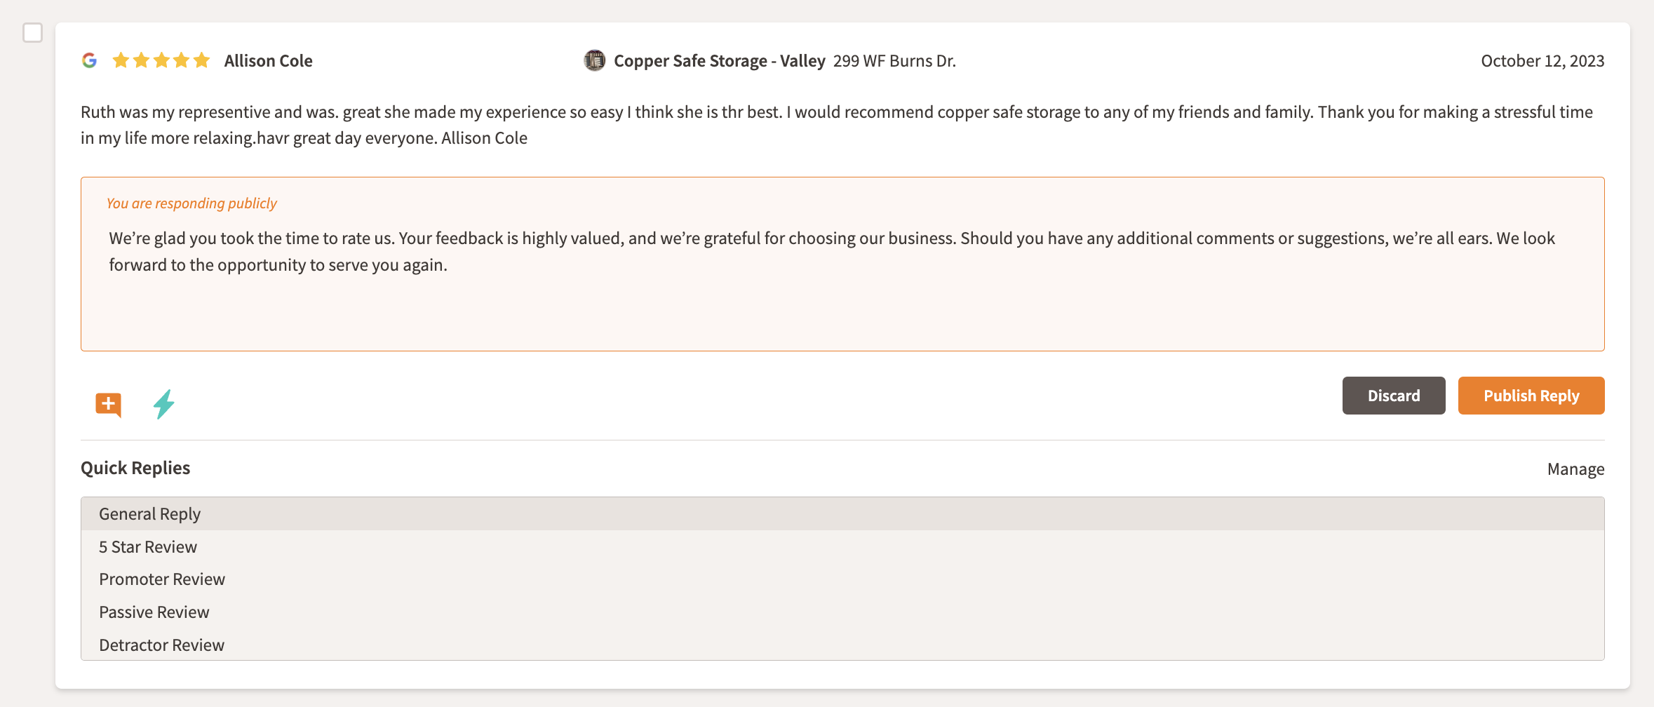Select the General Reply quick reply
Image resolution: width=1654 pixels, height=707 pixels.
click(149, 514)
